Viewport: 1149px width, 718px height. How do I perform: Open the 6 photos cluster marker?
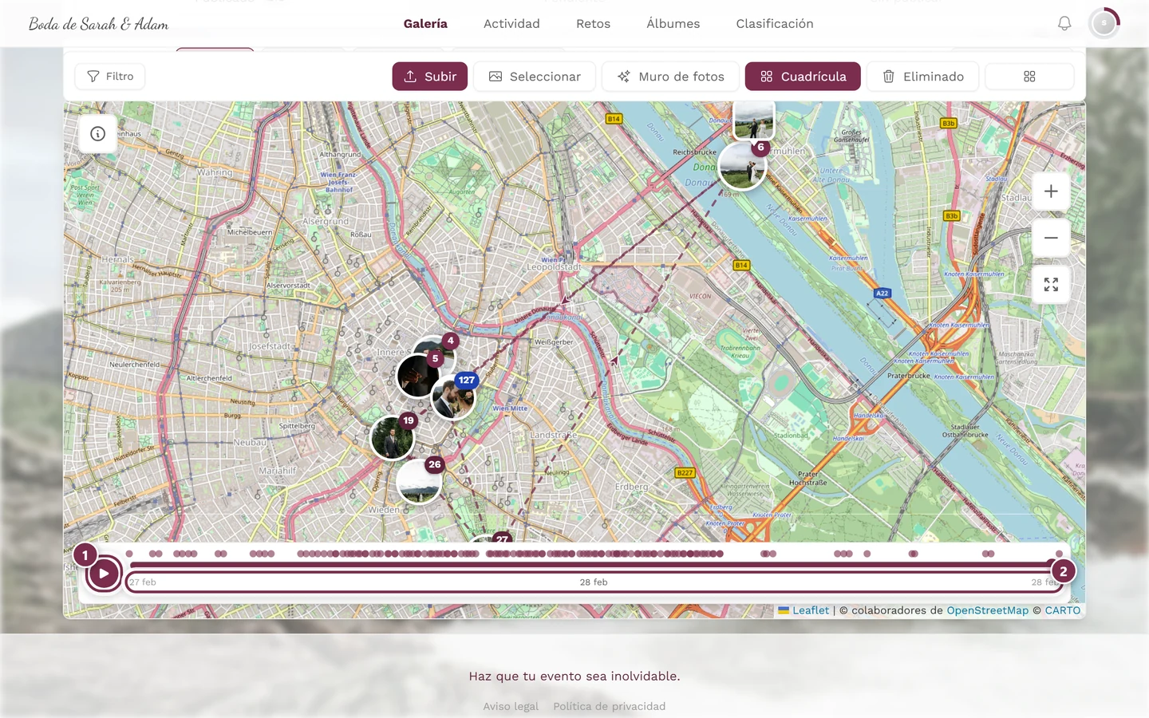742,166
